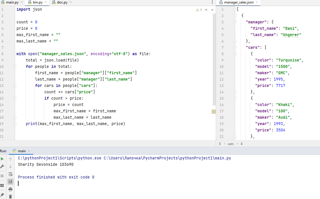Collapse JSON object fold on line 2
The height and width of the screenshot is (199, 320).
coord(235,16)
